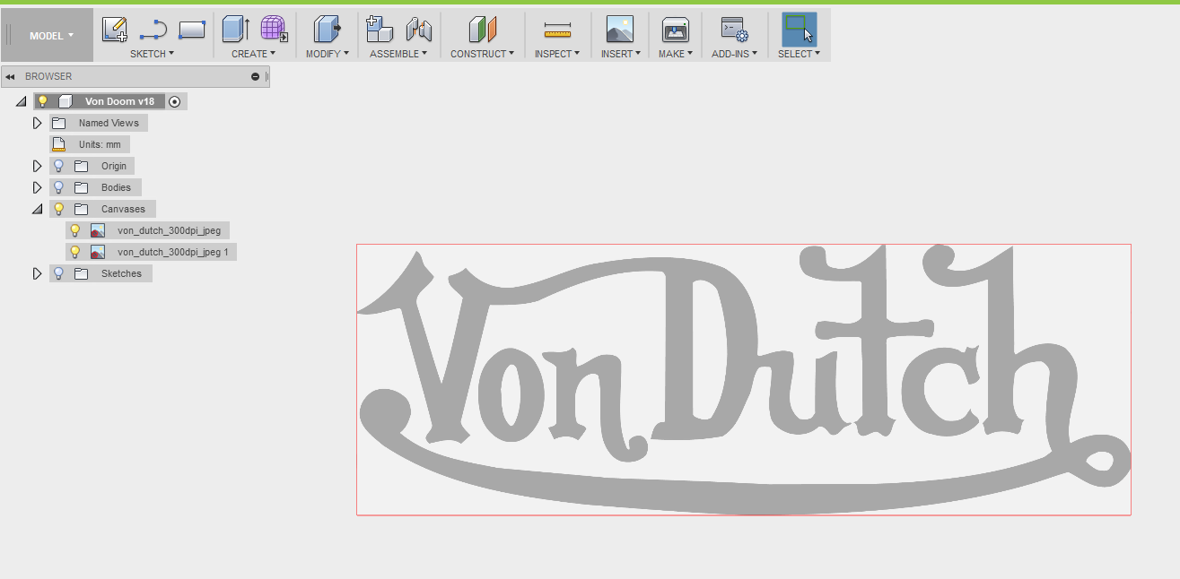
Task: Click the Bodies folder icon
Action: pyautogui.click(x=81, y=187)
